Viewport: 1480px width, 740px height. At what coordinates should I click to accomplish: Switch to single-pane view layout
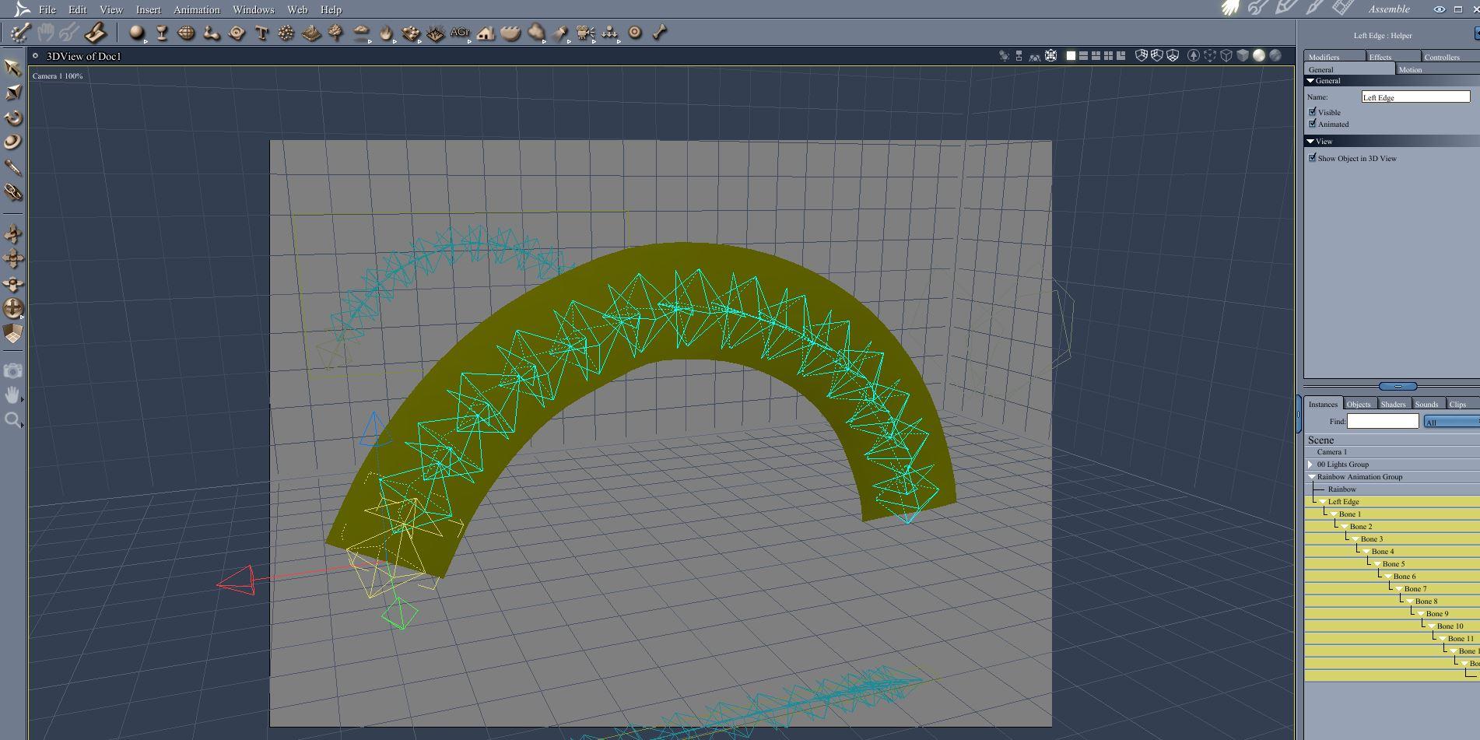point(1071,56)
